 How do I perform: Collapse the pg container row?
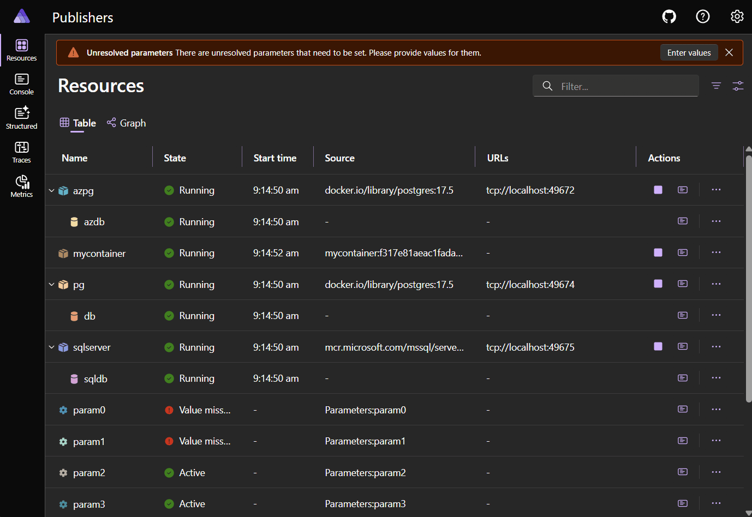tap(51, 284)
